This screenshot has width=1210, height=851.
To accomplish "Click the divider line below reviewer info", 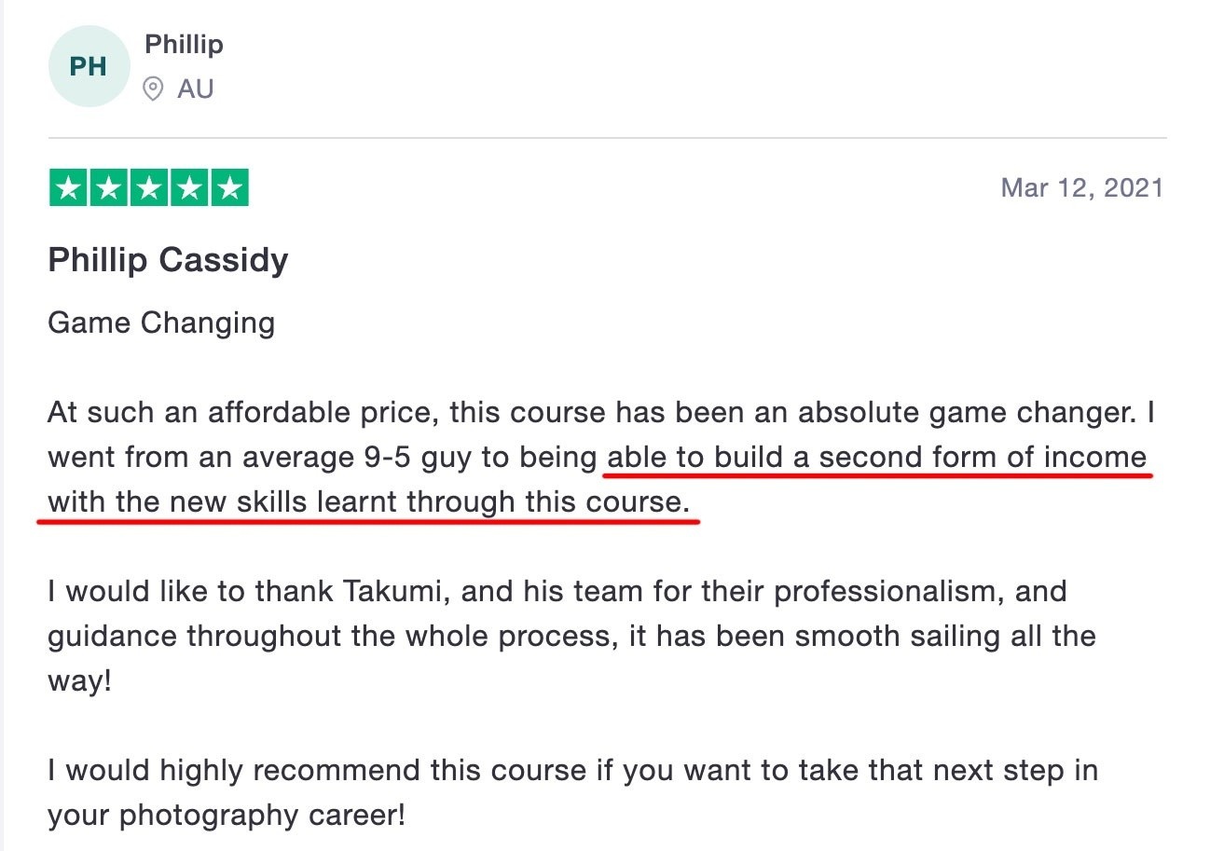I will [x=607, y=139].
